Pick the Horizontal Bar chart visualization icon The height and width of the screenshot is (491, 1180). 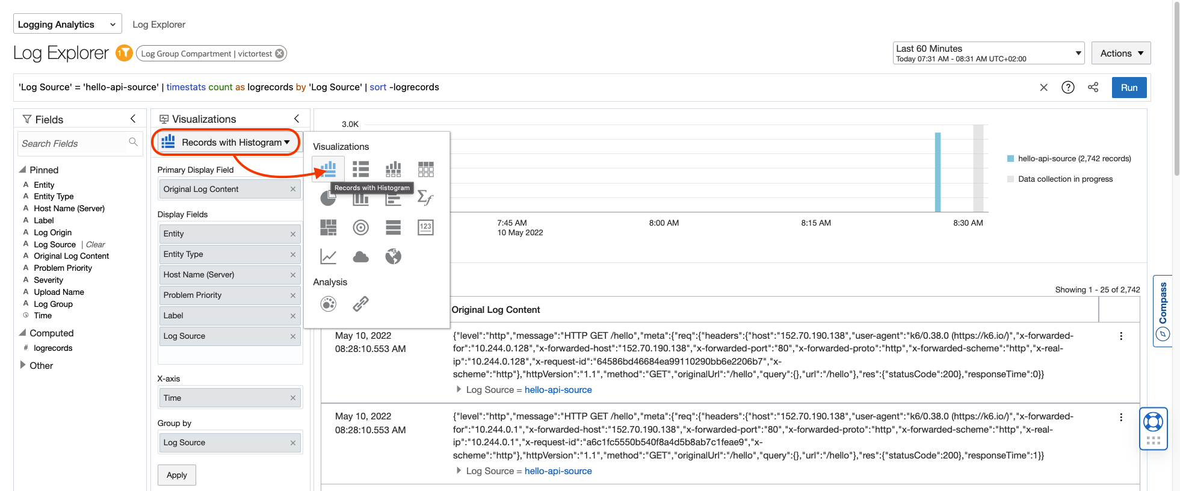(393, 198)
